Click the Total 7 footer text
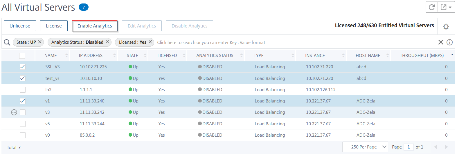Image resolution: width=457 pixels, height=154 pixels. coord(14,148)
